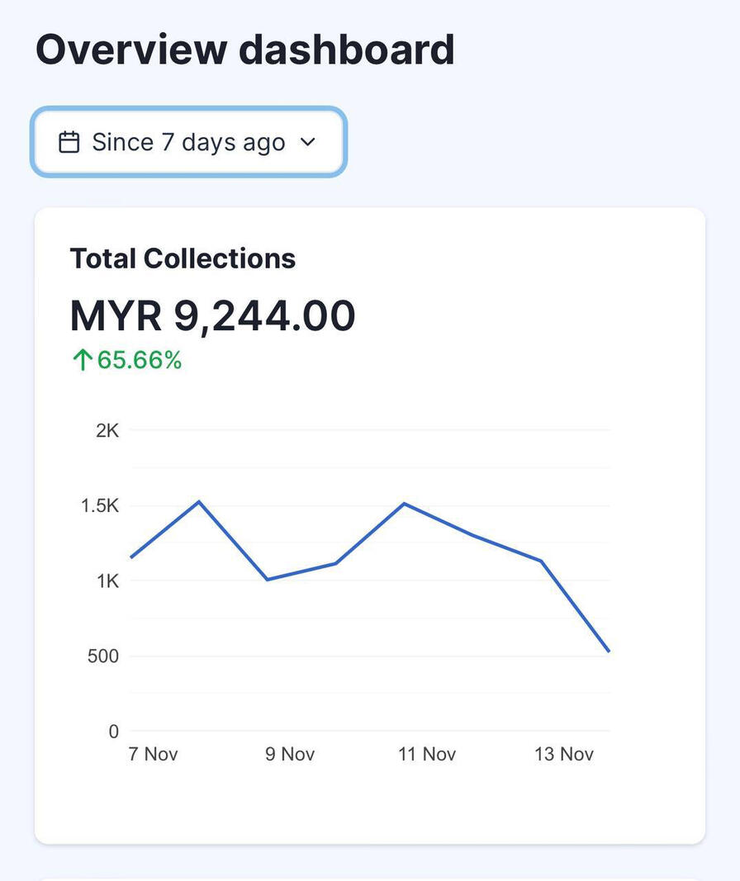Image resolution: width=740 pixels, height=881 pixels.
Task: Click the chart line's first peak near 1.5K
Action: [199, 501]
